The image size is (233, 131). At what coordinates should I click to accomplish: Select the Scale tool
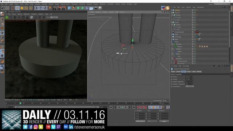click(x=22, y=8)
